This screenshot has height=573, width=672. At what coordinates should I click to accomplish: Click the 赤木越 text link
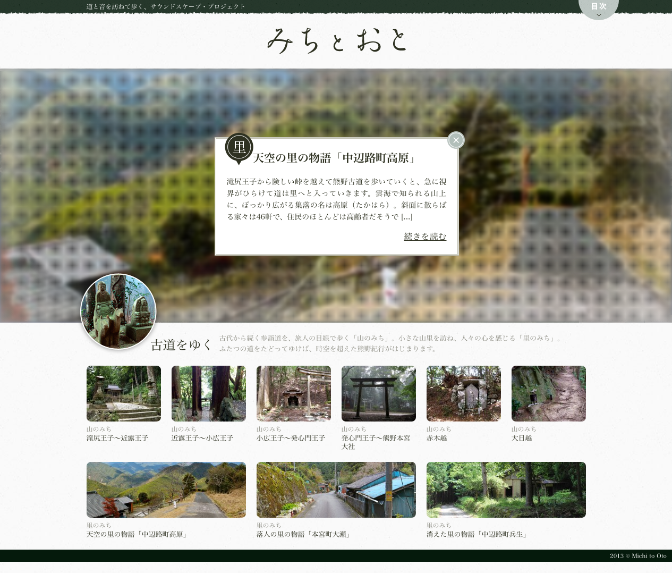coord(437,438)
